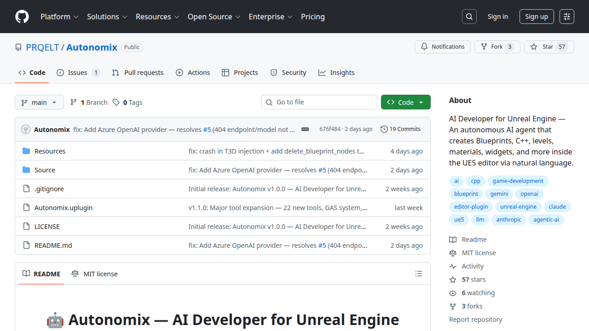The height and width of the screenshot is (331, 589).
Task: Open the Source folder
Action: (45, 170)
